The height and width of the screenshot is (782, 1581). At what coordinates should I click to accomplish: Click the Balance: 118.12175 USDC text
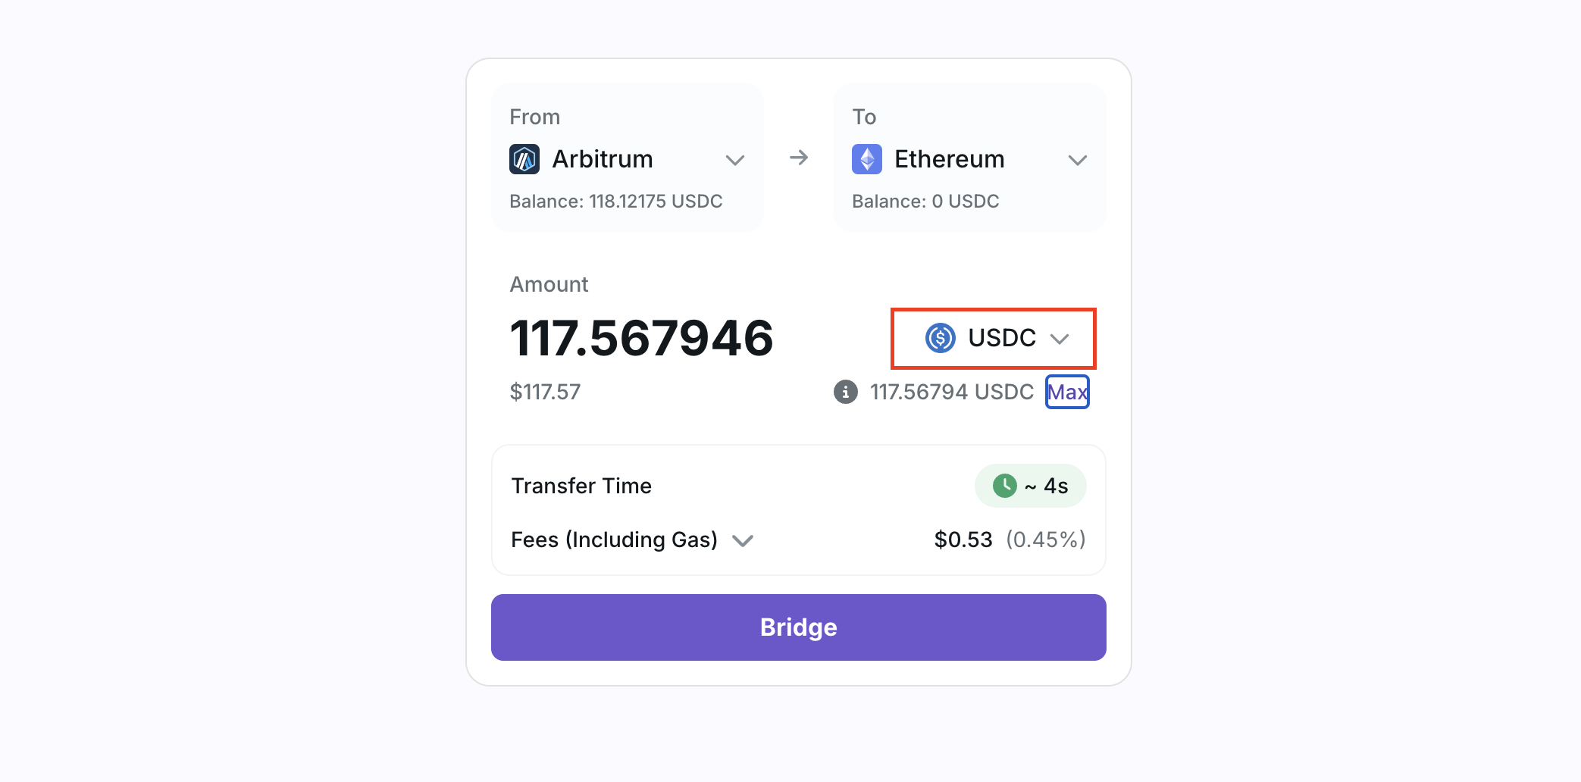(x=615, y=202)
